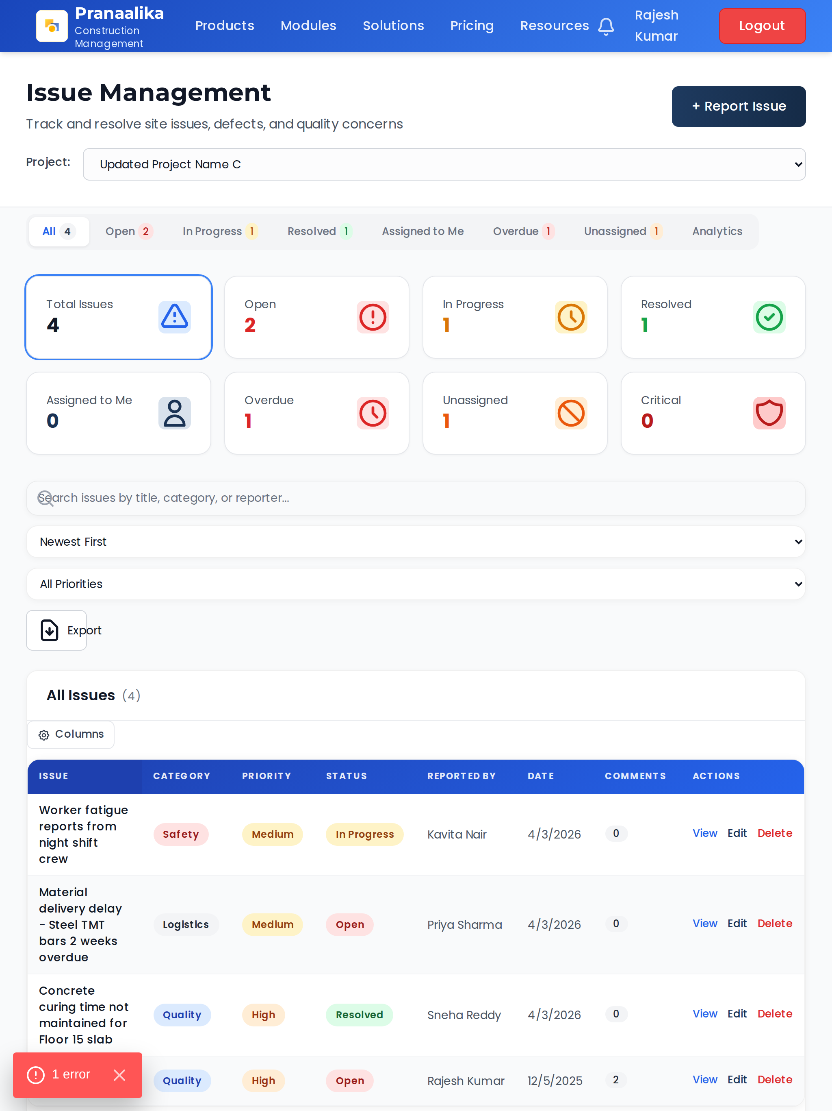Delete the Material delivery delay issue

775,924
